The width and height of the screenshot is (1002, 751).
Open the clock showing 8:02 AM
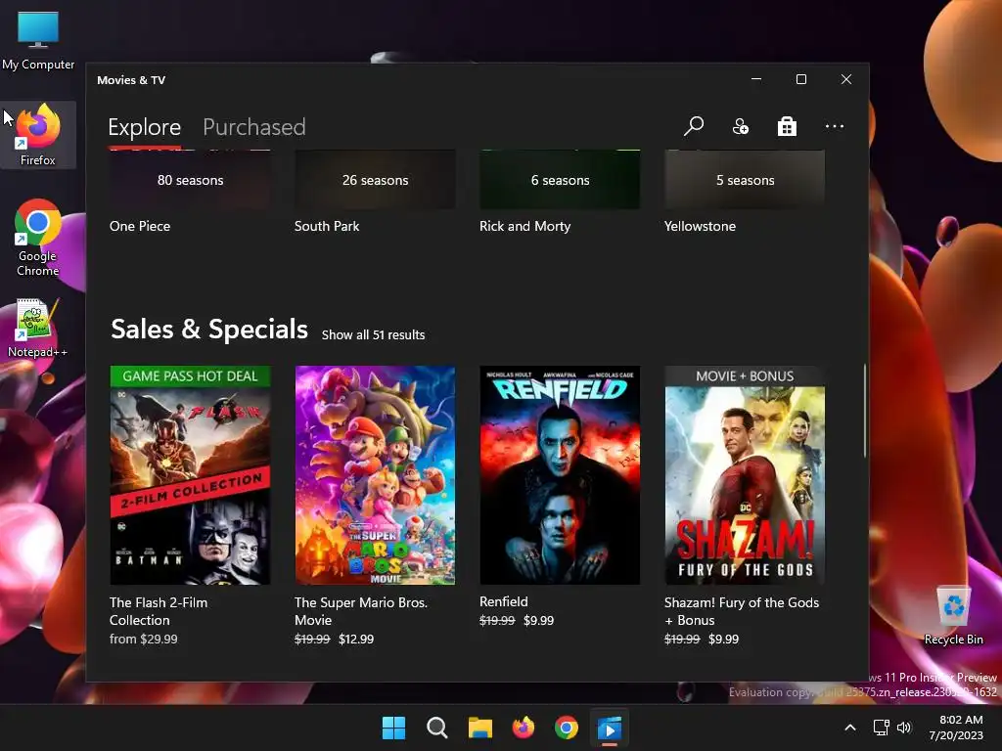(956, 728)
